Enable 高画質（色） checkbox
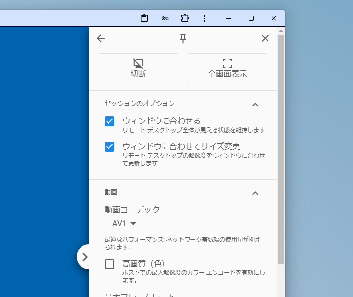The width and height of the screenshot is (353, 297). tap(109, 264)
